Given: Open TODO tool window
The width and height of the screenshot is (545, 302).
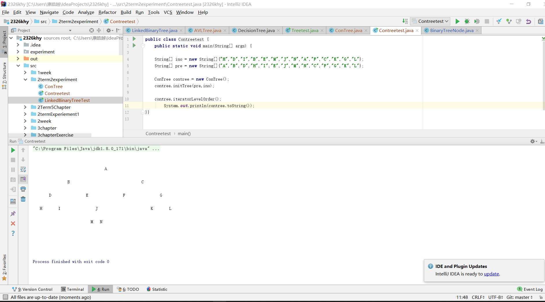Looking at the screenshot, I should pos(128,289).
